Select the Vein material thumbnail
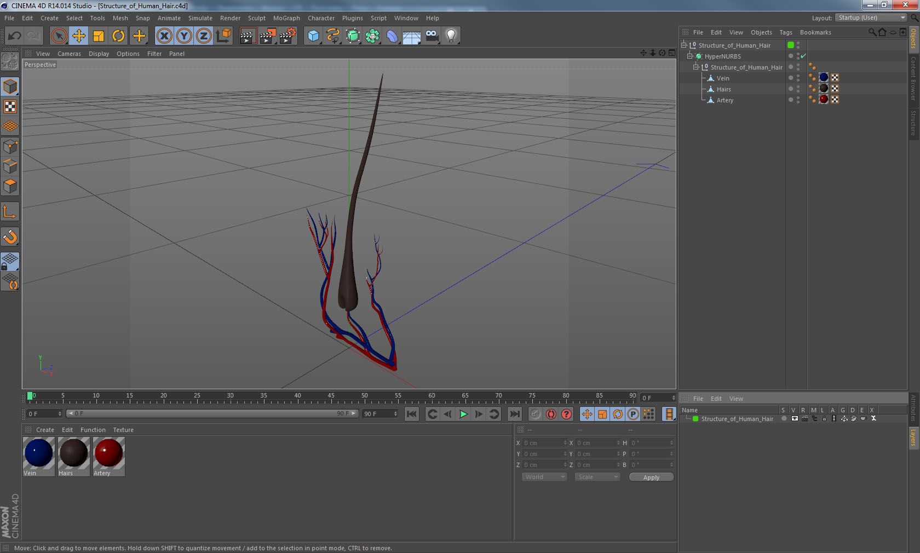The width and height of the screenshot is (920, 553). [x=39, y=457]
